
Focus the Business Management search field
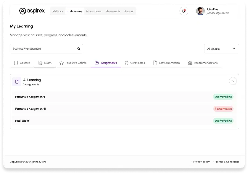coord(46,49)
